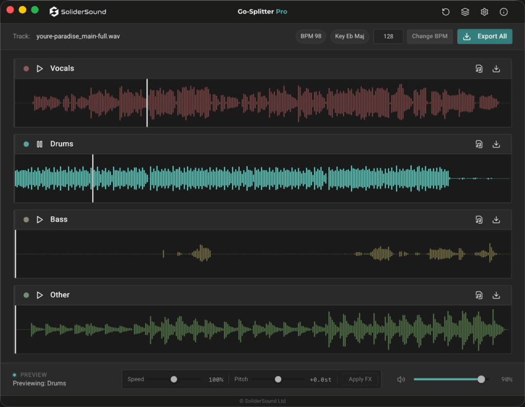
Task: Download the Bass stem
Action: click(x=496, y=219)
